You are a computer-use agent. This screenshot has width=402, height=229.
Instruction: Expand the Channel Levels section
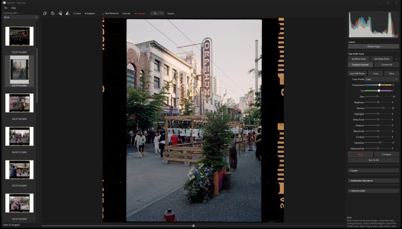point(373,191)
